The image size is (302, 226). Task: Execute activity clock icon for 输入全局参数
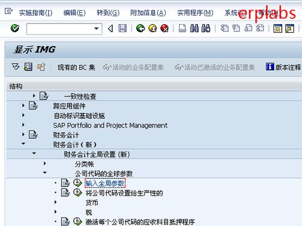(x=77, y=183)
